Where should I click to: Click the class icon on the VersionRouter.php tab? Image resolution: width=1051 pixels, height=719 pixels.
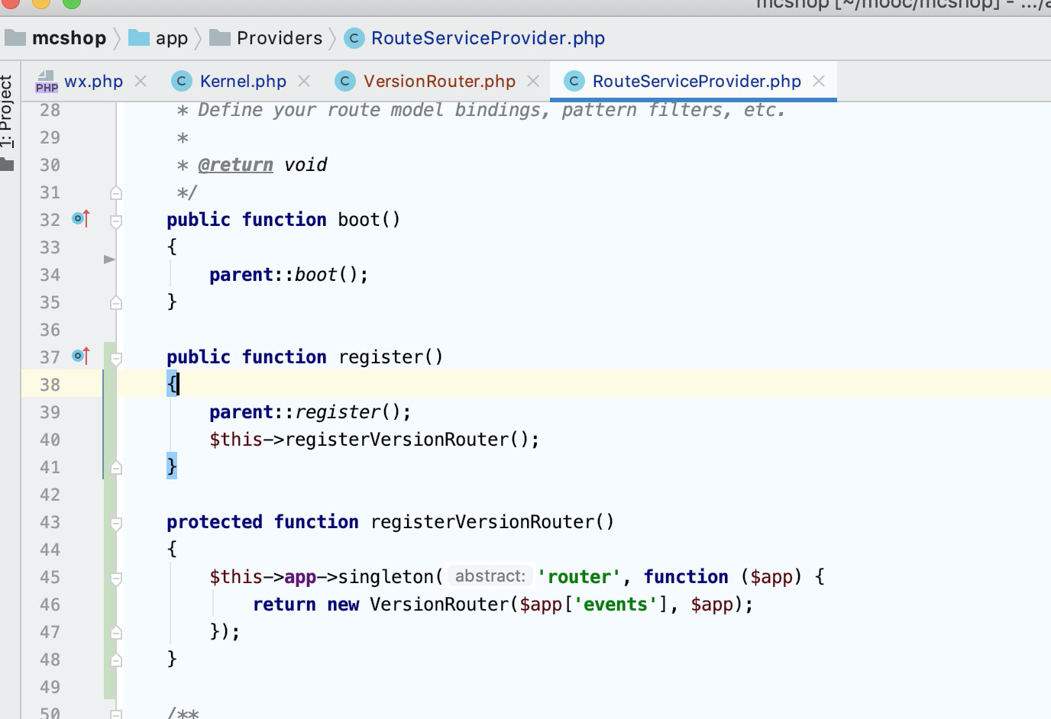344,81
